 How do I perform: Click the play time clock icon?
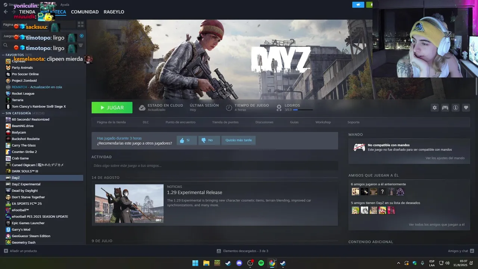click(229, 108)
